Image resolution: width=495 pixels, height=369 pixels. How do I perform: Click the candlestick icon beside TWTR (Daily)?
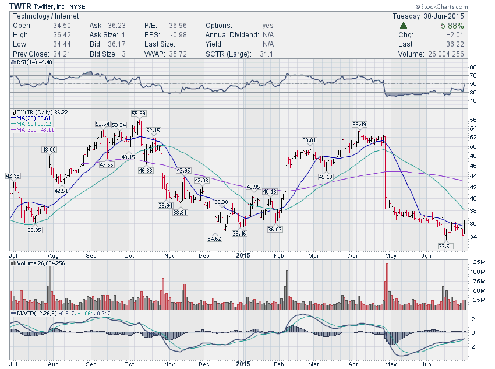coord(13,112)
